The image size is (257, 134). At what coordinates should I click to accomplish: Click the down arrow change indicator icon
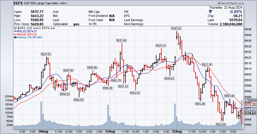(x=210, y=12)
